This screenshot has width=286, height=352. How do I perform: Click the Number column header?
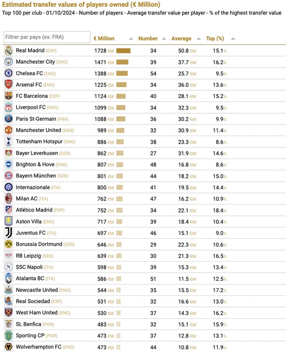148,38
